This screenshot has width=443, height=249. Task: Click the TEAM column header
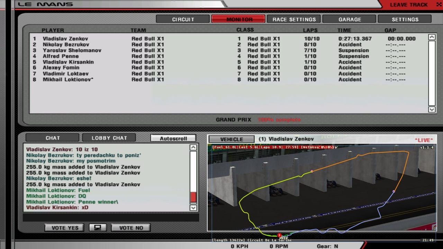[138, 30]
